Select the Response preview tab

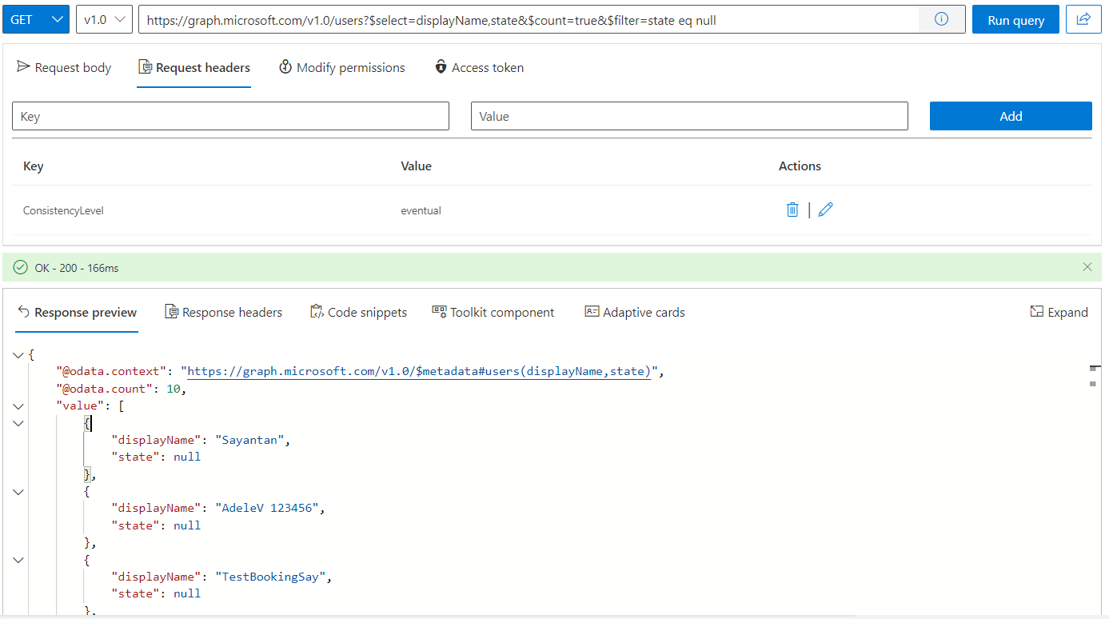tap(77, 313)
